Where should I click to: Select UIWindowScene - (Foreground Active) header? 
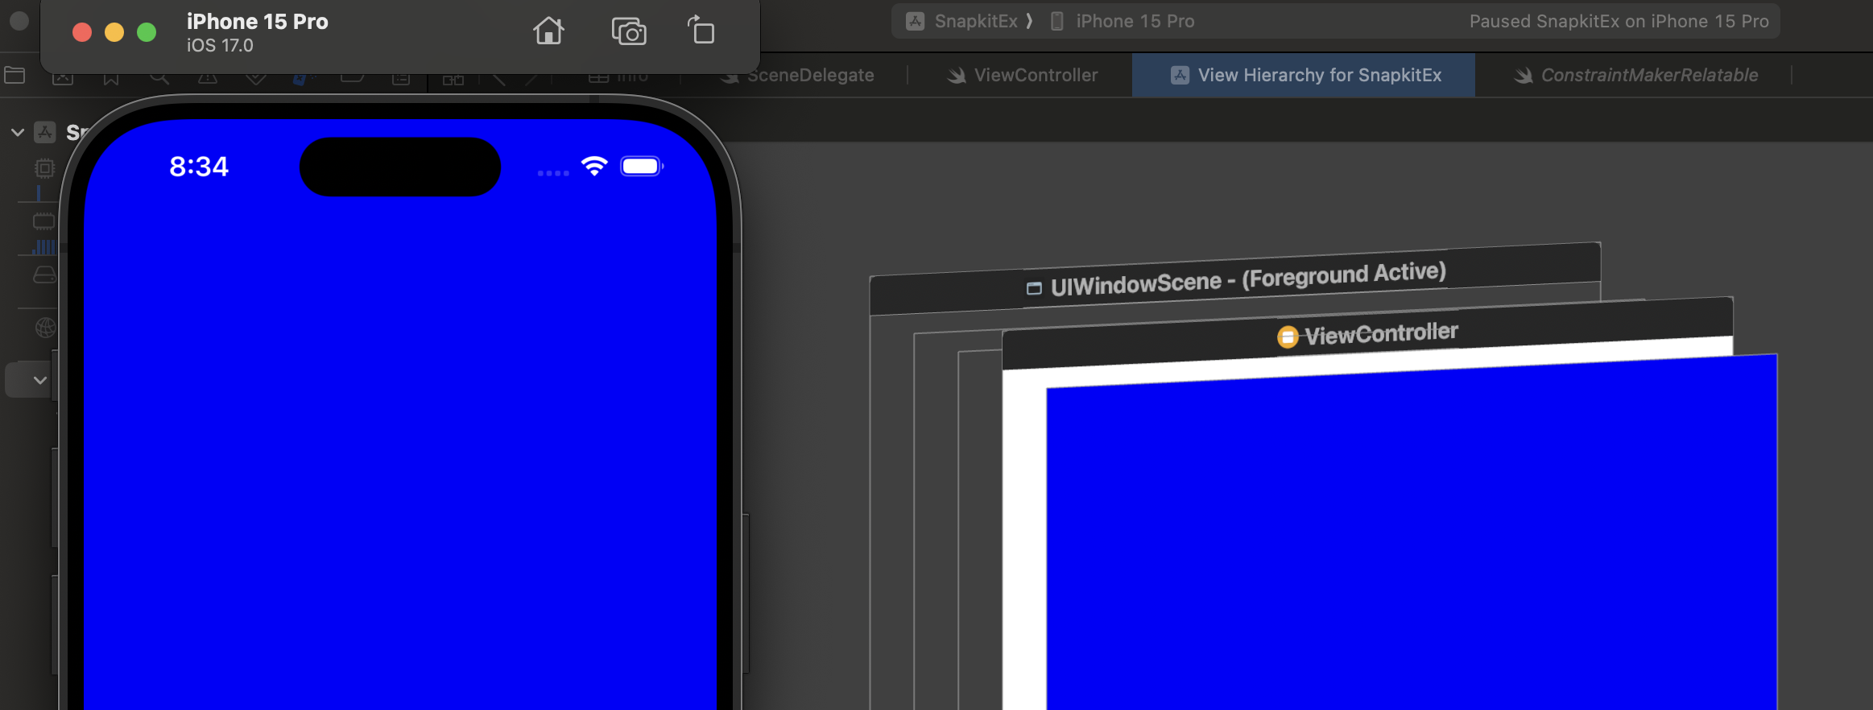[x=1235, y=279]
